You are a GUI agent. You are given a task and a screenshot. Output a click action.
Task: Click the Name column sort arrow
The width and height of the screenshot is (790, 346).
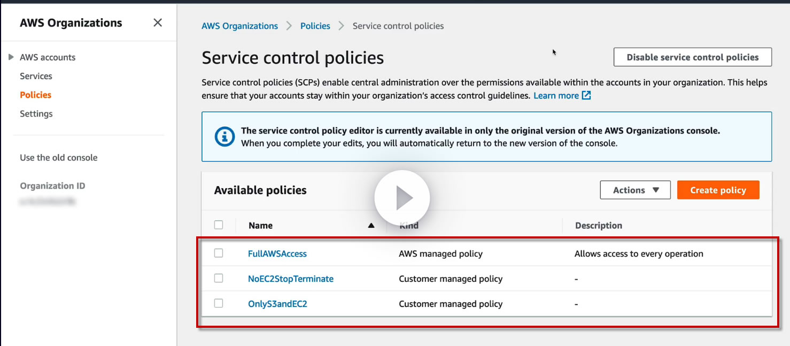[371, 226]
